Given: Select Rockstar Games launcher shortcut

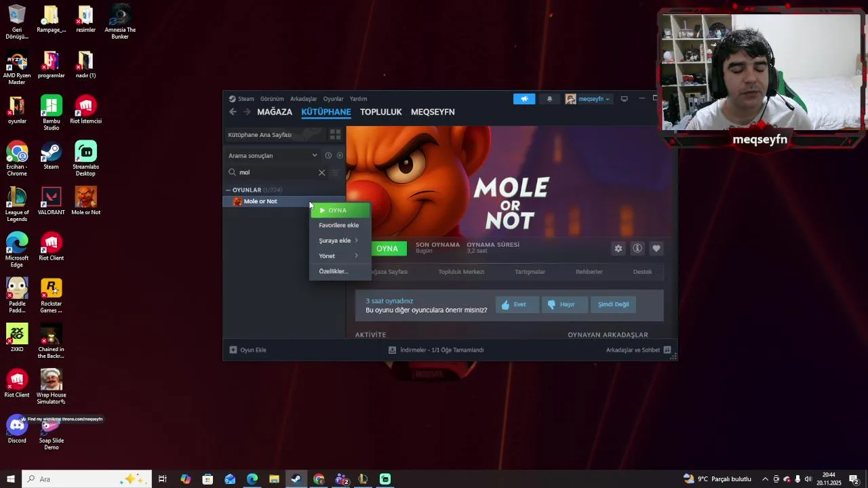Looking at the screenshot, I should 51,296.
